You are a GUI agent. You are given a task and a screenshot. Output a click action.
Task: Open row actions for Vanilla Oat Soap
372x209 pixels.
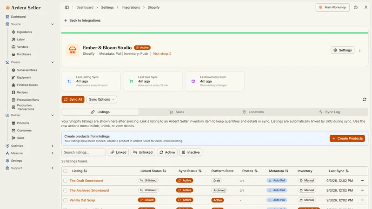pos(362,200)
